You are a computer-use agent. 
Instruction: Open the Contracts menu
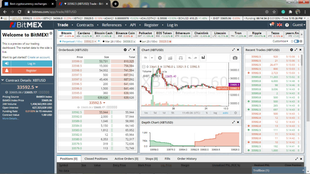tap(85, 25)
